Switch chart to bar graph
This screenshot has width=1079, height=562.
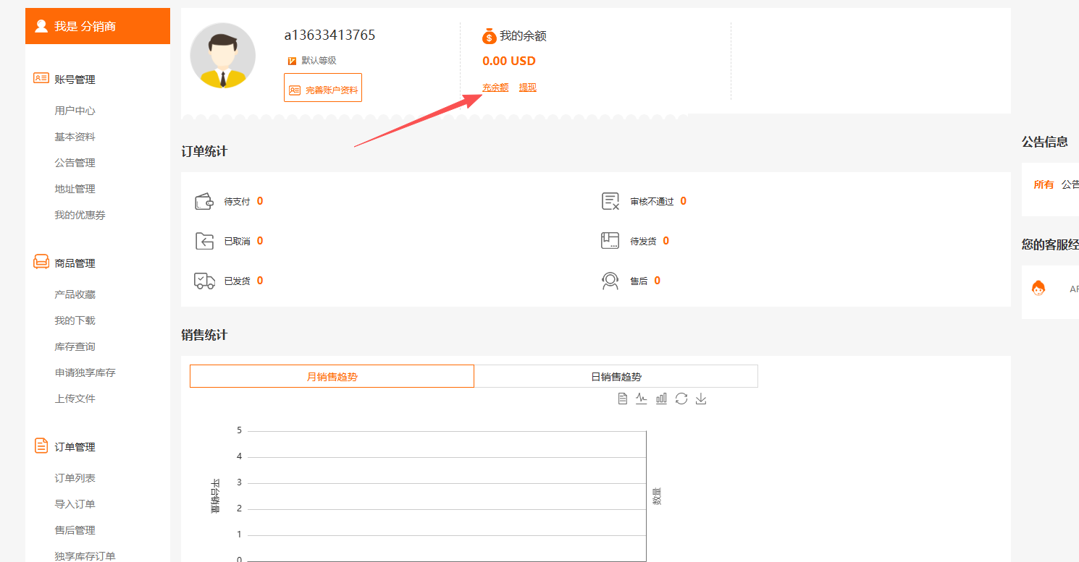click(x=661, y=399)
